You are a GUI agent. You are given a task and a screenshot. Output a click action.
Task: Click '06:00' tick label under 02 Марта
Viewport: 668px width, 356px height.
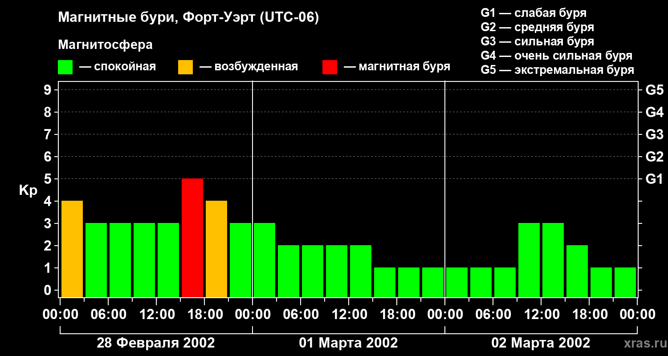pyautogui.click(x=493, y=315)
